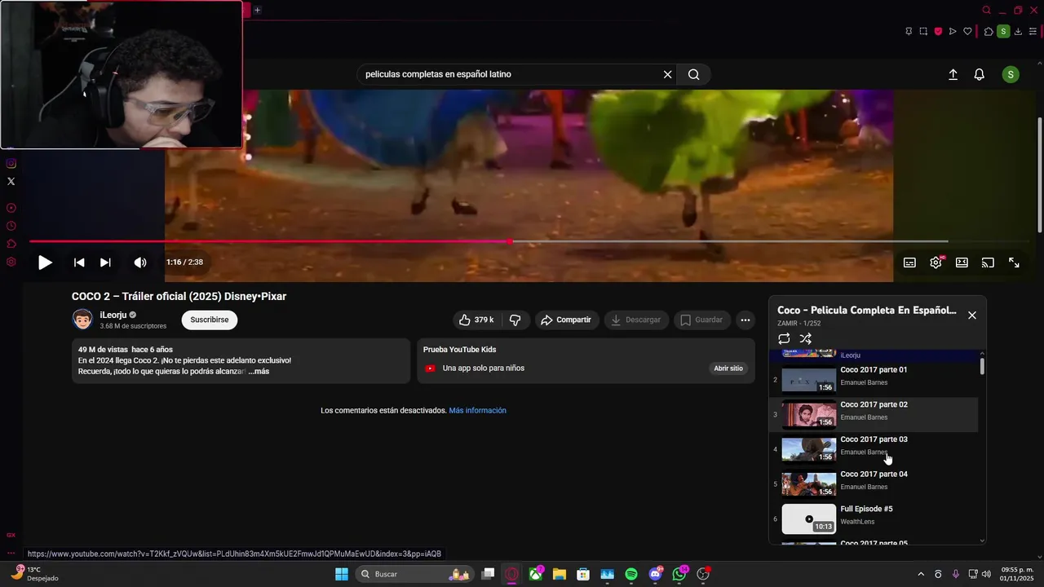1044x587 pixels.
Task: Open Instagram in Opera sidebar
Action: point(11,164)
